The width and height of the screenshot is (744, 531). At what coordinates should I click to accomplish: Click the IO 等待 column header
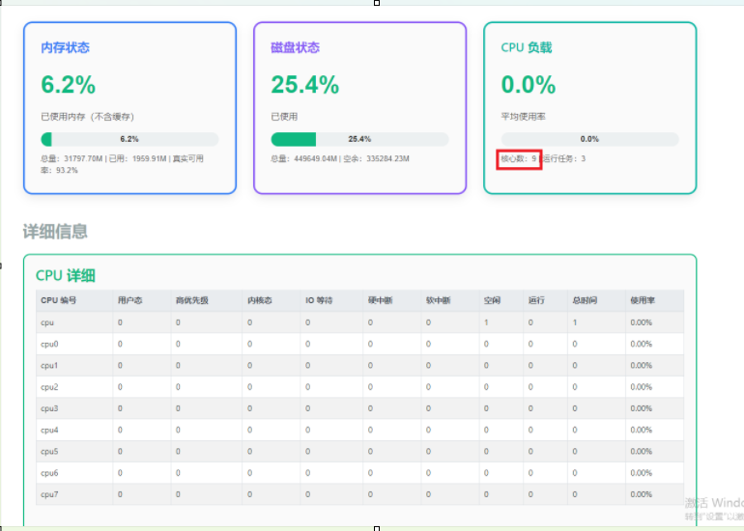[x=318, y=300]
